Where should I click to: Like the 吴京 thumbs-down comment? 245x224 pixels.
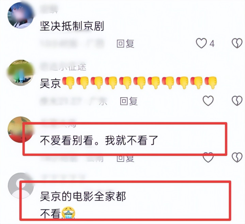coord(208,101)
